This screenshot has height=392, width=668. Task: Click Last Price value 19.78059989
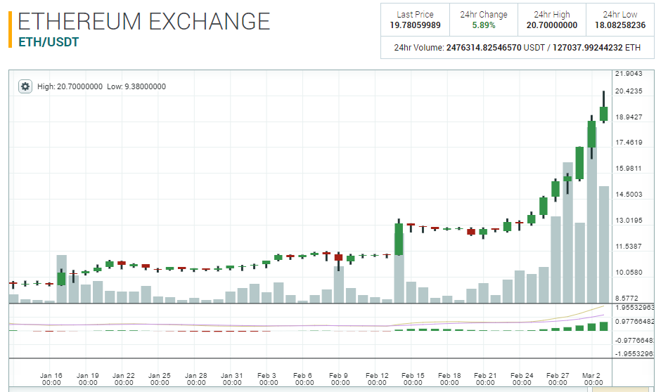point(415,25)
